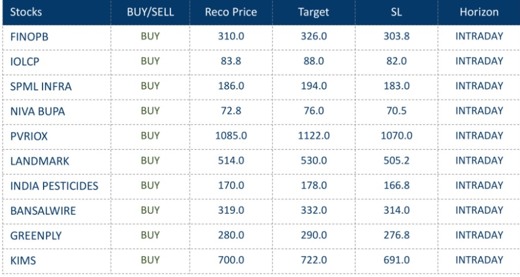Select the INDIA PESTICIDES row label
Screen dimensions: 520x277
pyautogui.click(x=54, y=186)
